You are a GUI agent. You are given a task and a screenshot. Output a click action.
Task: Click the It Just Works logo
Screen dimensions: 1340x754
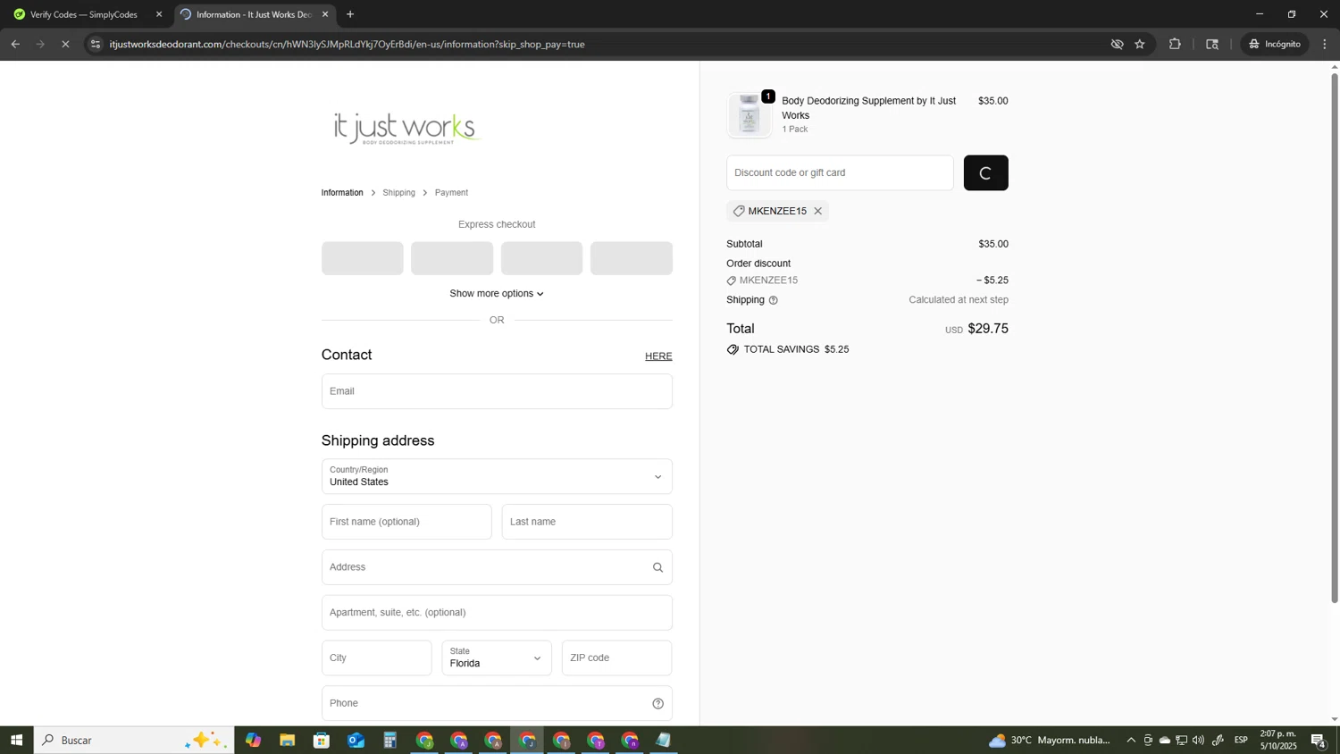pos(407,129)
